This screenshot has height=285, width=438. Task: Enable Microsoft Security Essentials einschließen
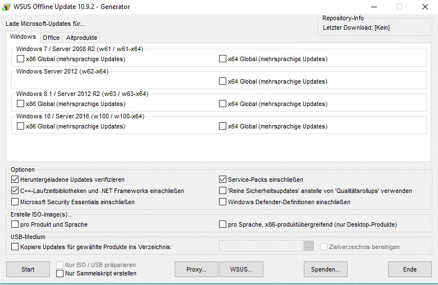[15, 202]
